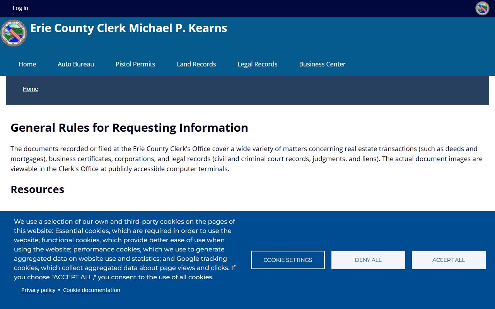Click the Deny All cookies button
The height and width of the screenshot is (309, 495).
point(368,260)
